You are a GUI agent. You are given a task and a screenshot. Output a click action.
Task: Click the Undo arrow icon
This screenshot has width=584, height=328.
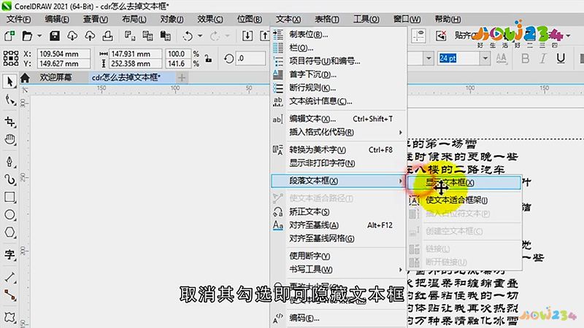pos(188,36)
